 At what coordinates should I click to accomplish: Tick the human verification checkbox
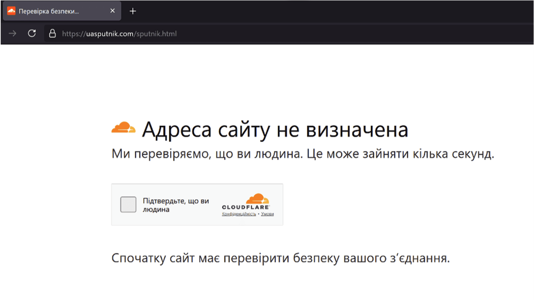coord(128,204)
